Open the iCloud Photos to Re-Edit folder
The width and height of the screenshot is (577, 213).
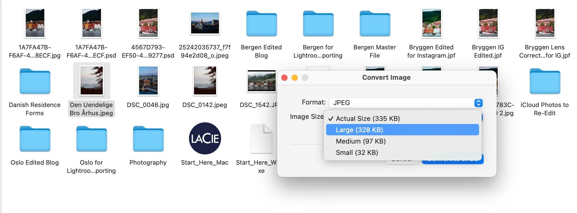(545, 81)
